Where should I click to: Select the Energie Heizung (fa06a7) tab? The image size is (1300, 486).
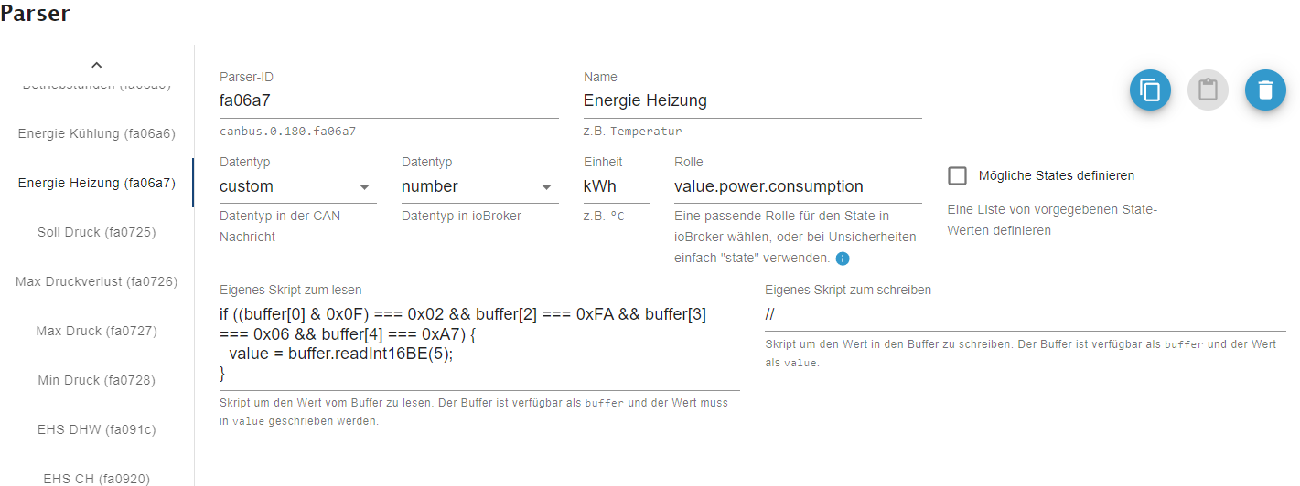click(96, 183)
